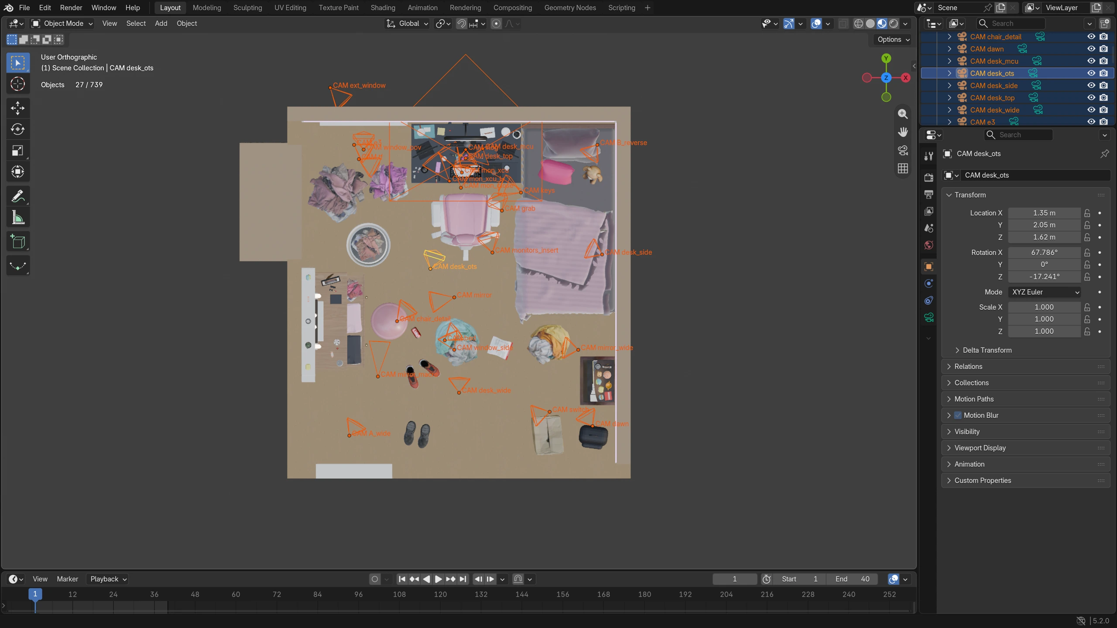Open the Object Data camera properties tab
Image resolution: width=1117 pixels, height=628 pixels.
click(929, 317)
